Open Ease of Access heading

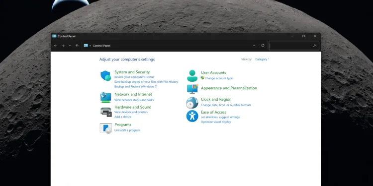[x=214, y=112]
